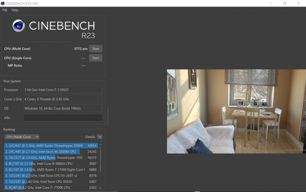Click inside the Info text field
306x192 pixels.
pyautogui.click(x=63, y=117)
